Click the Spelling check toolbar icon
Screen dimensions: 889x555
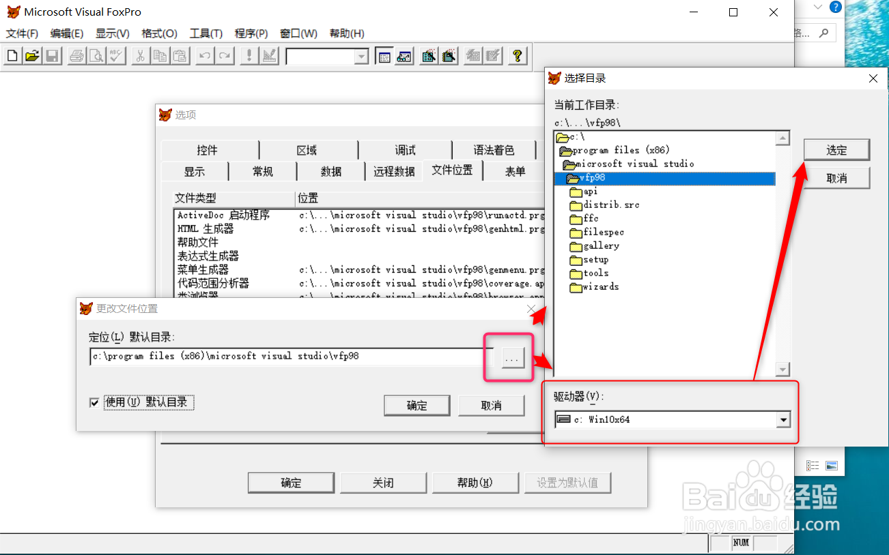coord(116,56)
